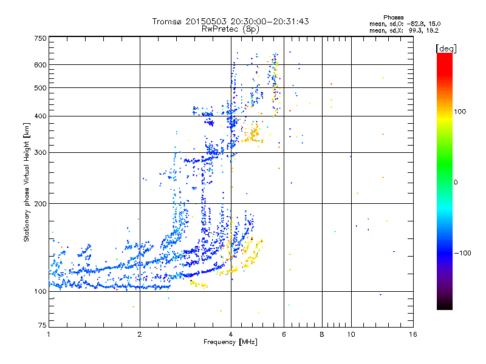The width and height of the screenshot is (486, 364).
Task: Click the '[deg]' colorbar unit label
Action: pos(446,49)
